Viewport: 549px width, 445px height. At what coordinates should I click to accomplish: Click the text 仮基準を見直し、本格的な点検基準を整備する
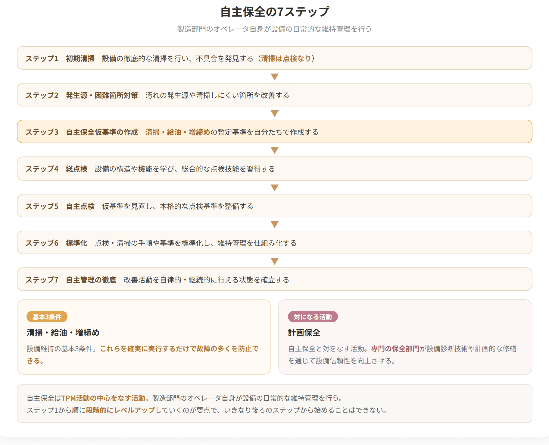178,206
